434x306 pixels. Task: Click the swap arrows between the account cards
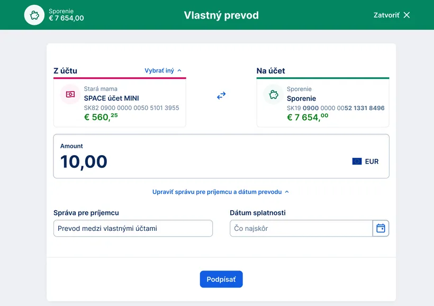[221, 96]
